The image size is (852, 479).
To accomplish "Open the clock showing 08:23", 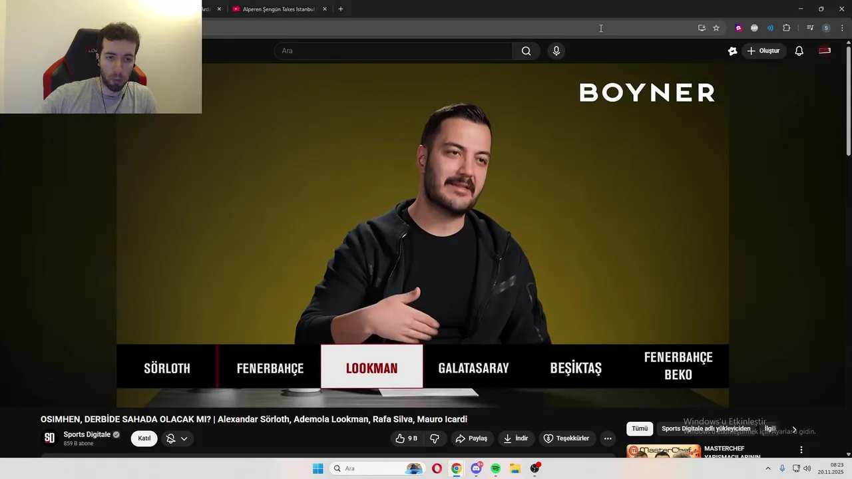I will [x=831, y=468].
